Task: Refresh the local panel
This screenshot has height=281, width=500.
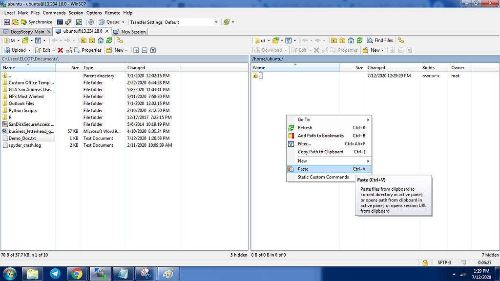Action: click(109, 40)
